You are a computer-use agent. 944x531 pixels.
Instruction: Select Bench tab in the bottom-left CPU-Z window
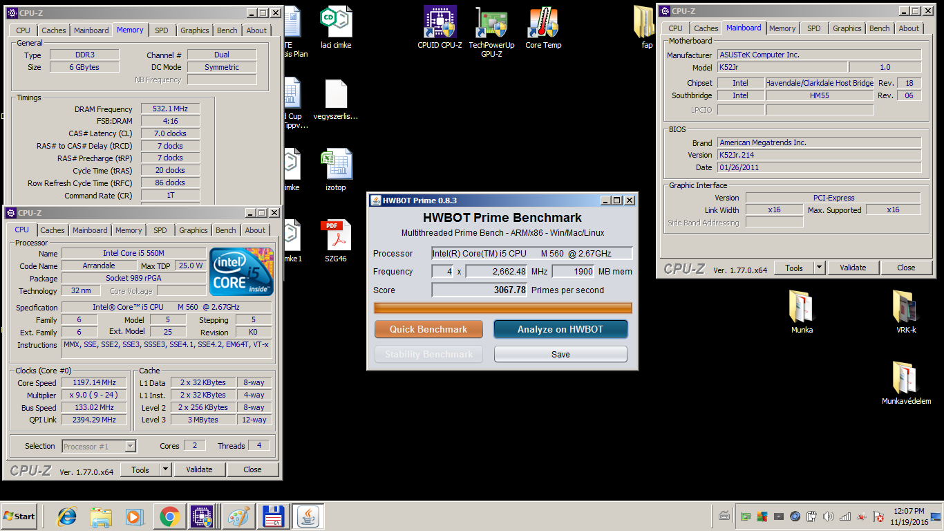tap(226, 230)
